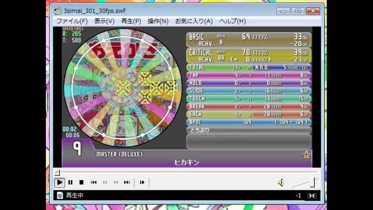This screenshot has height=210, width=373.
Task: Maximize the player window
Action: click(298, 11)
